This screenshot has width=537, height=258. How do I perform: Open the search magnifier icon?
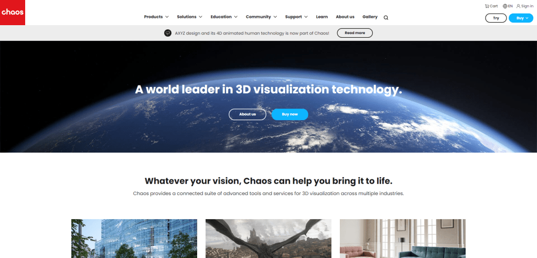coord(386,18)
